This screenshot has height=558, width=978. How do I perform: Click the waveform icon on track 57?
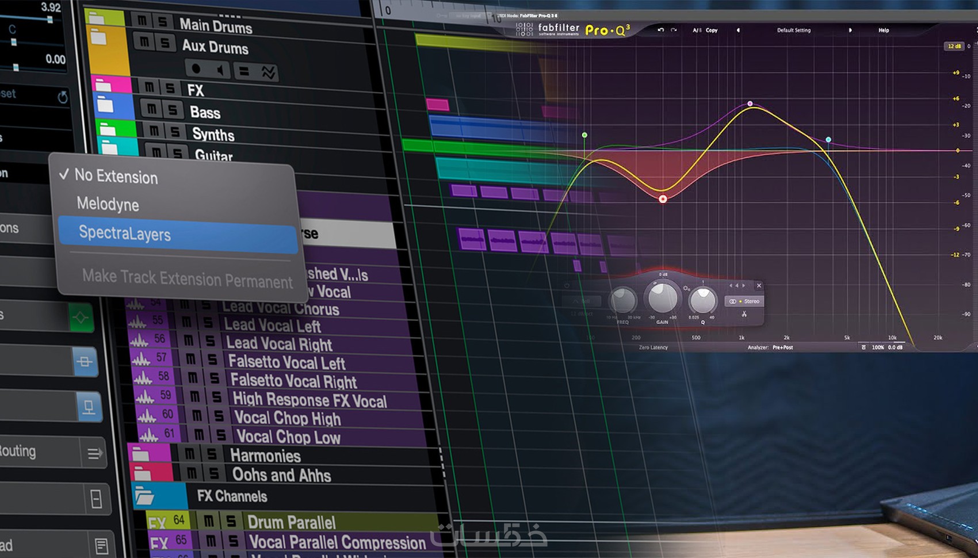tap(141, 360)
